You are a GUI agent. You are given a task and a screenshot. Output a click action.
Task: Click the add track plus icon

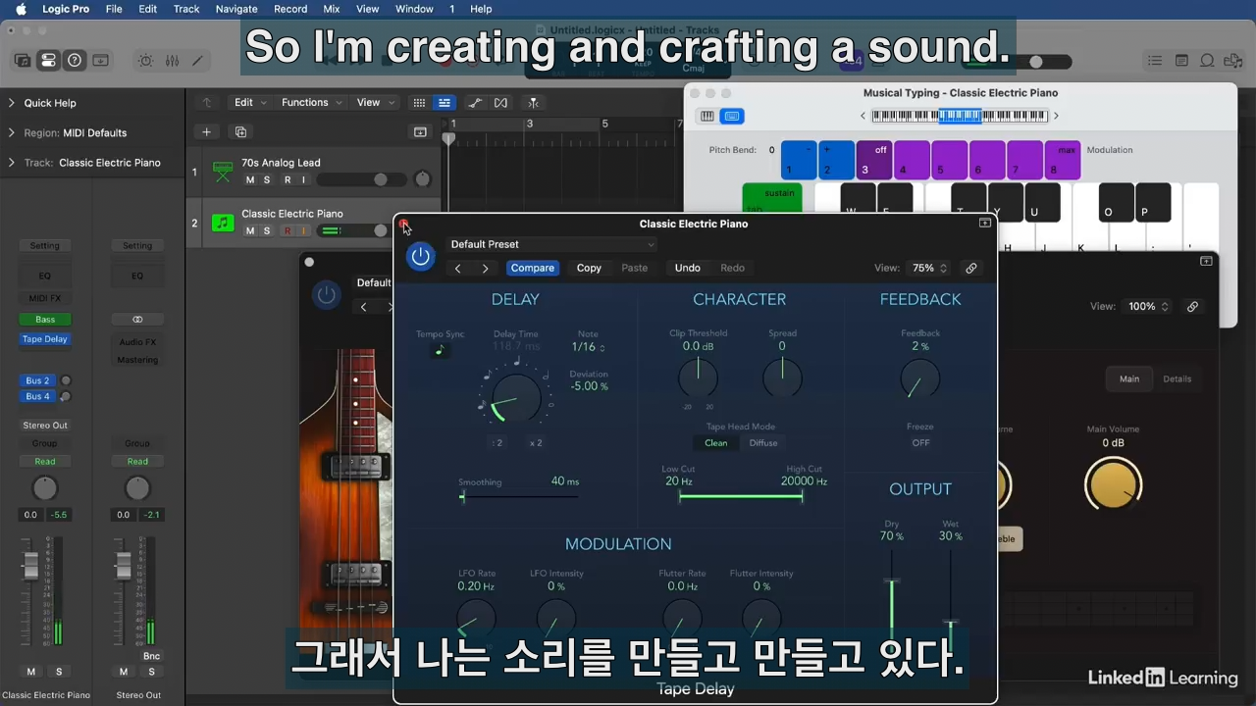tap(206, 131)
